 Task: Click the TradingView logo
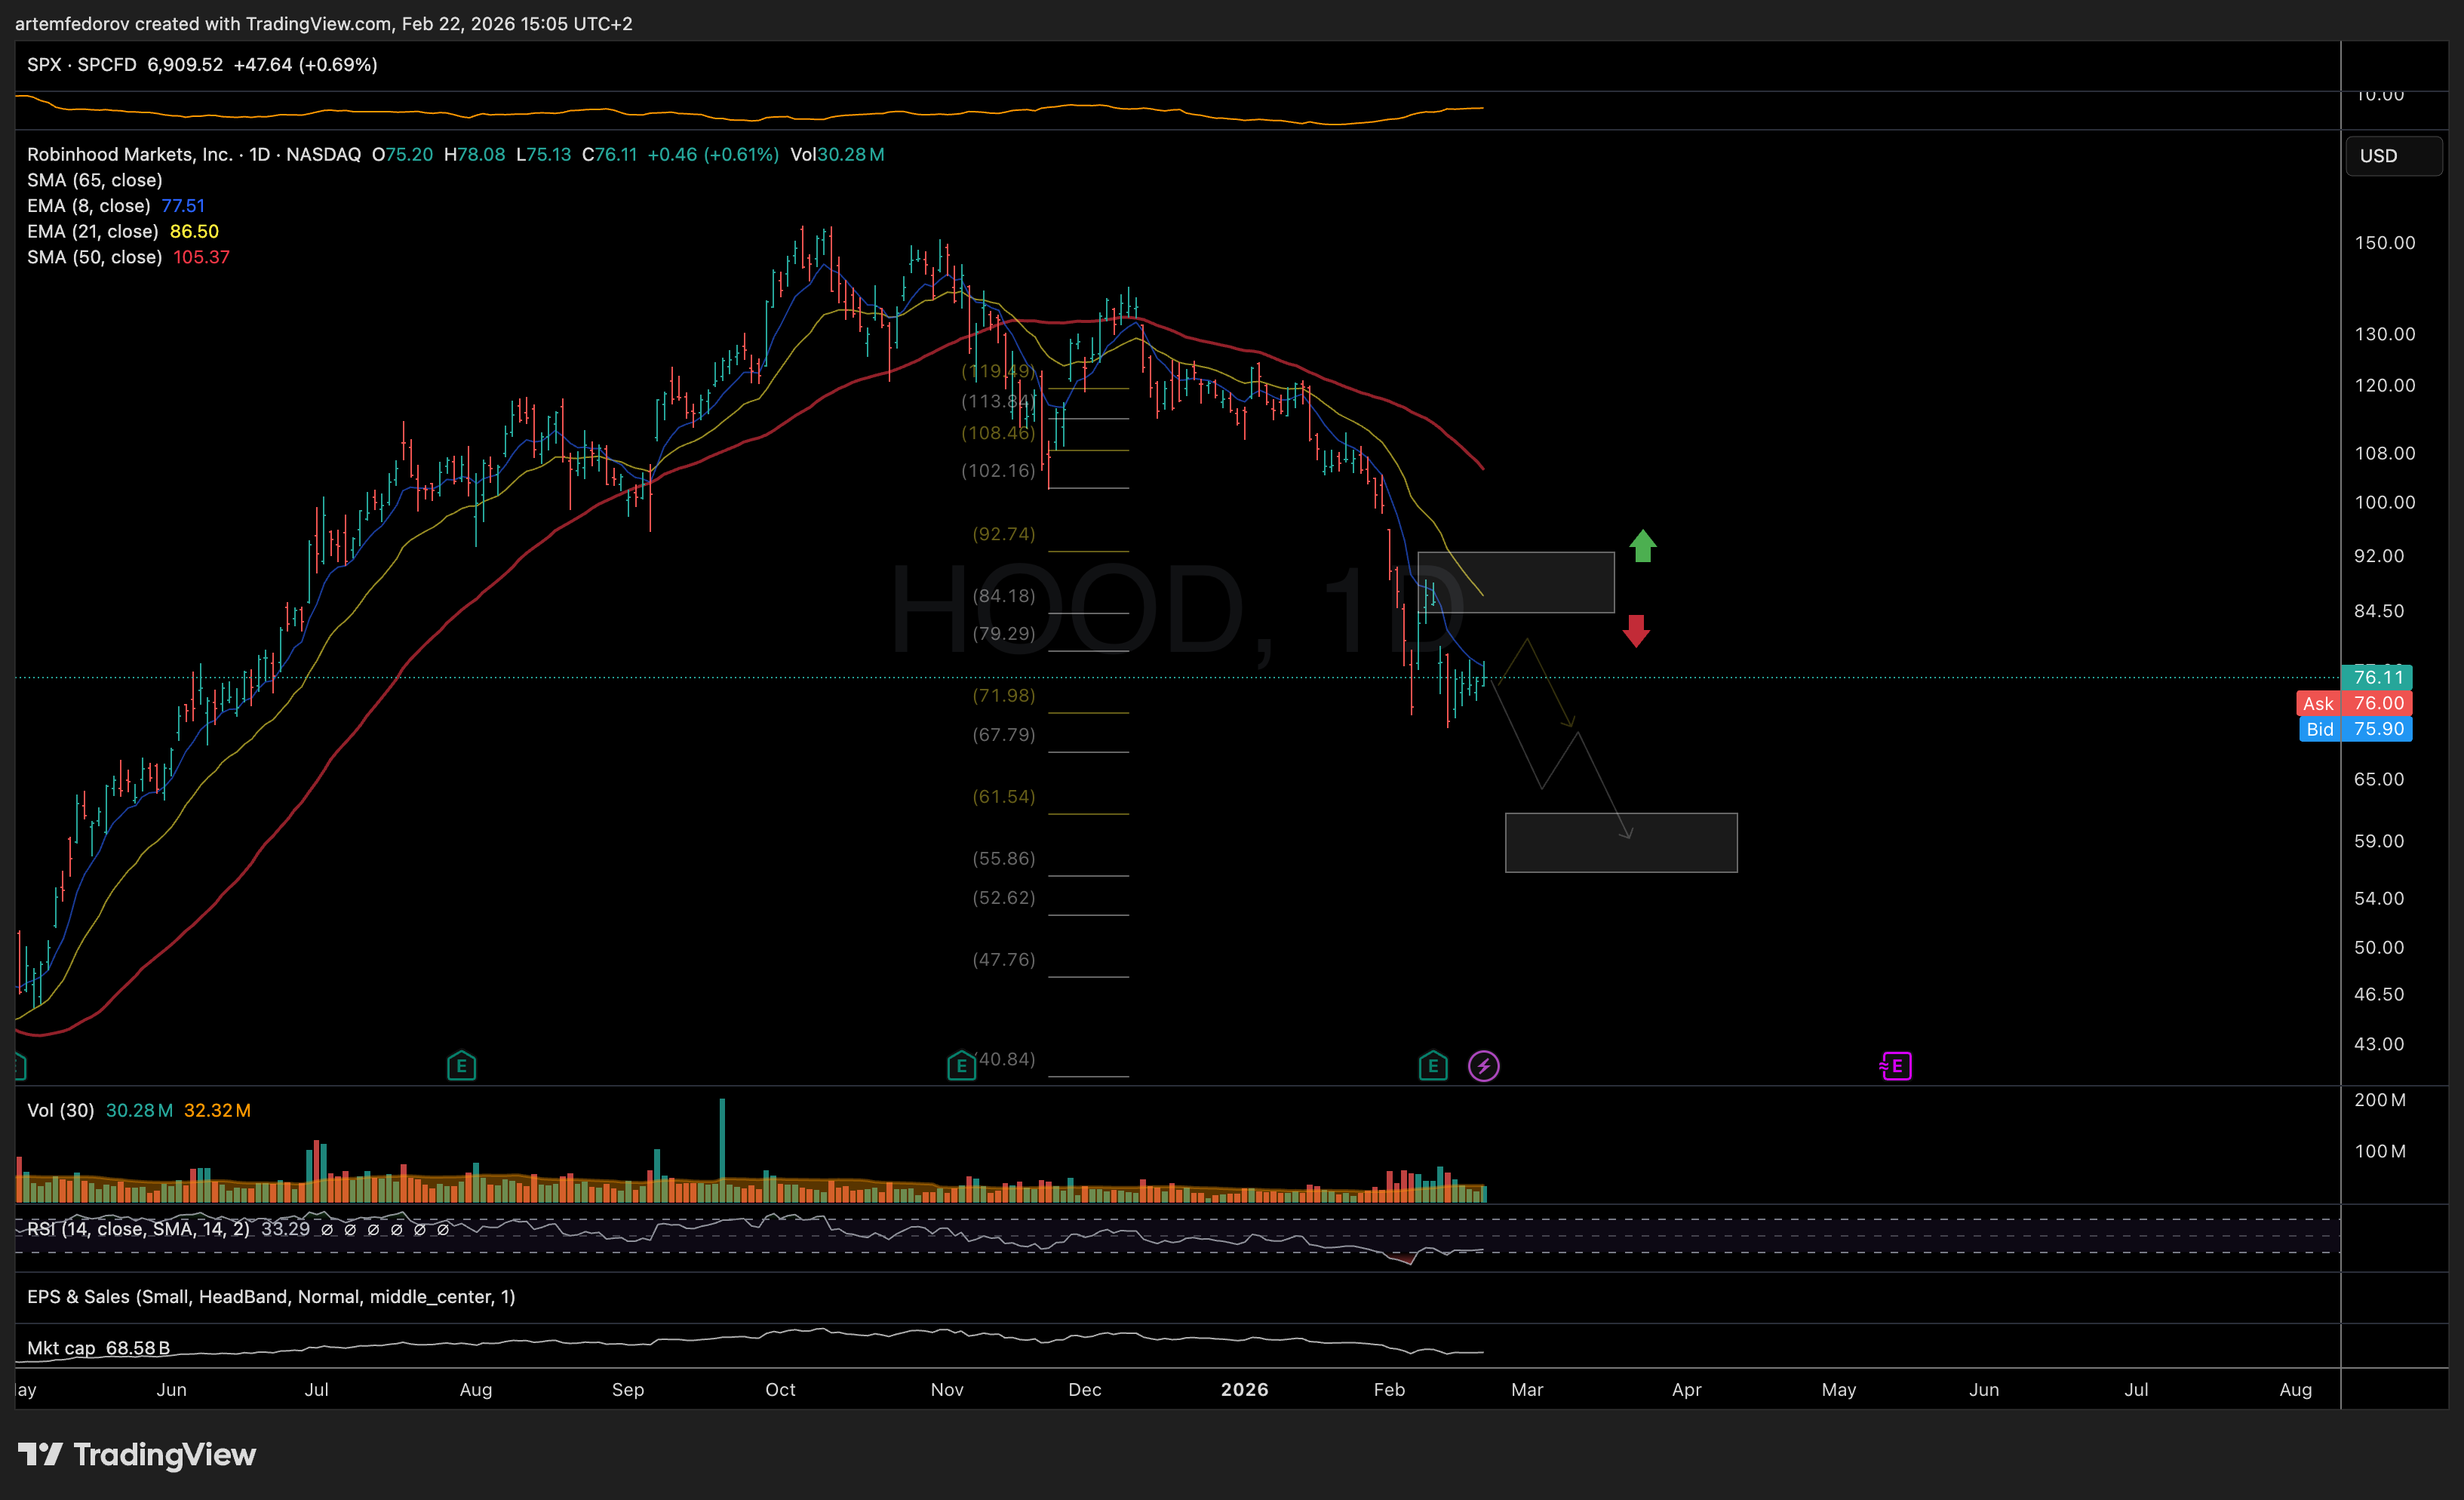click(x=137, y=1454)
